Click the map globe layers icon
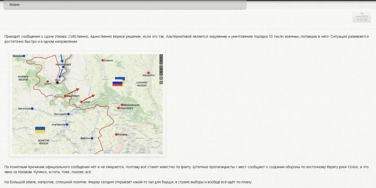The height and width of the screenshot is (188, 376). [161, 67]
